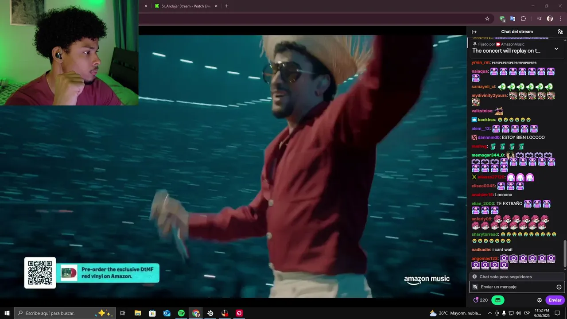Image resolution: width=567 pixels, height=319 pixels.
Task: Open the Chrome profile avatar
Action: point(550,19)
